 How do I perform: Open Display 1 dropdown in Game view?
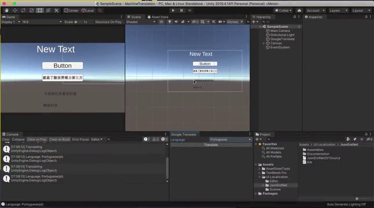(x=11, y=22)
